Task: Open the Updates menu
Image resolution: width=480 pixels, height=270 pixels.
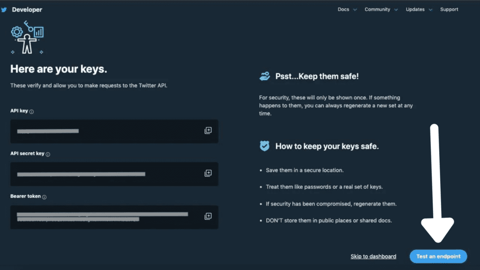Action: click(x=415, y=9)
